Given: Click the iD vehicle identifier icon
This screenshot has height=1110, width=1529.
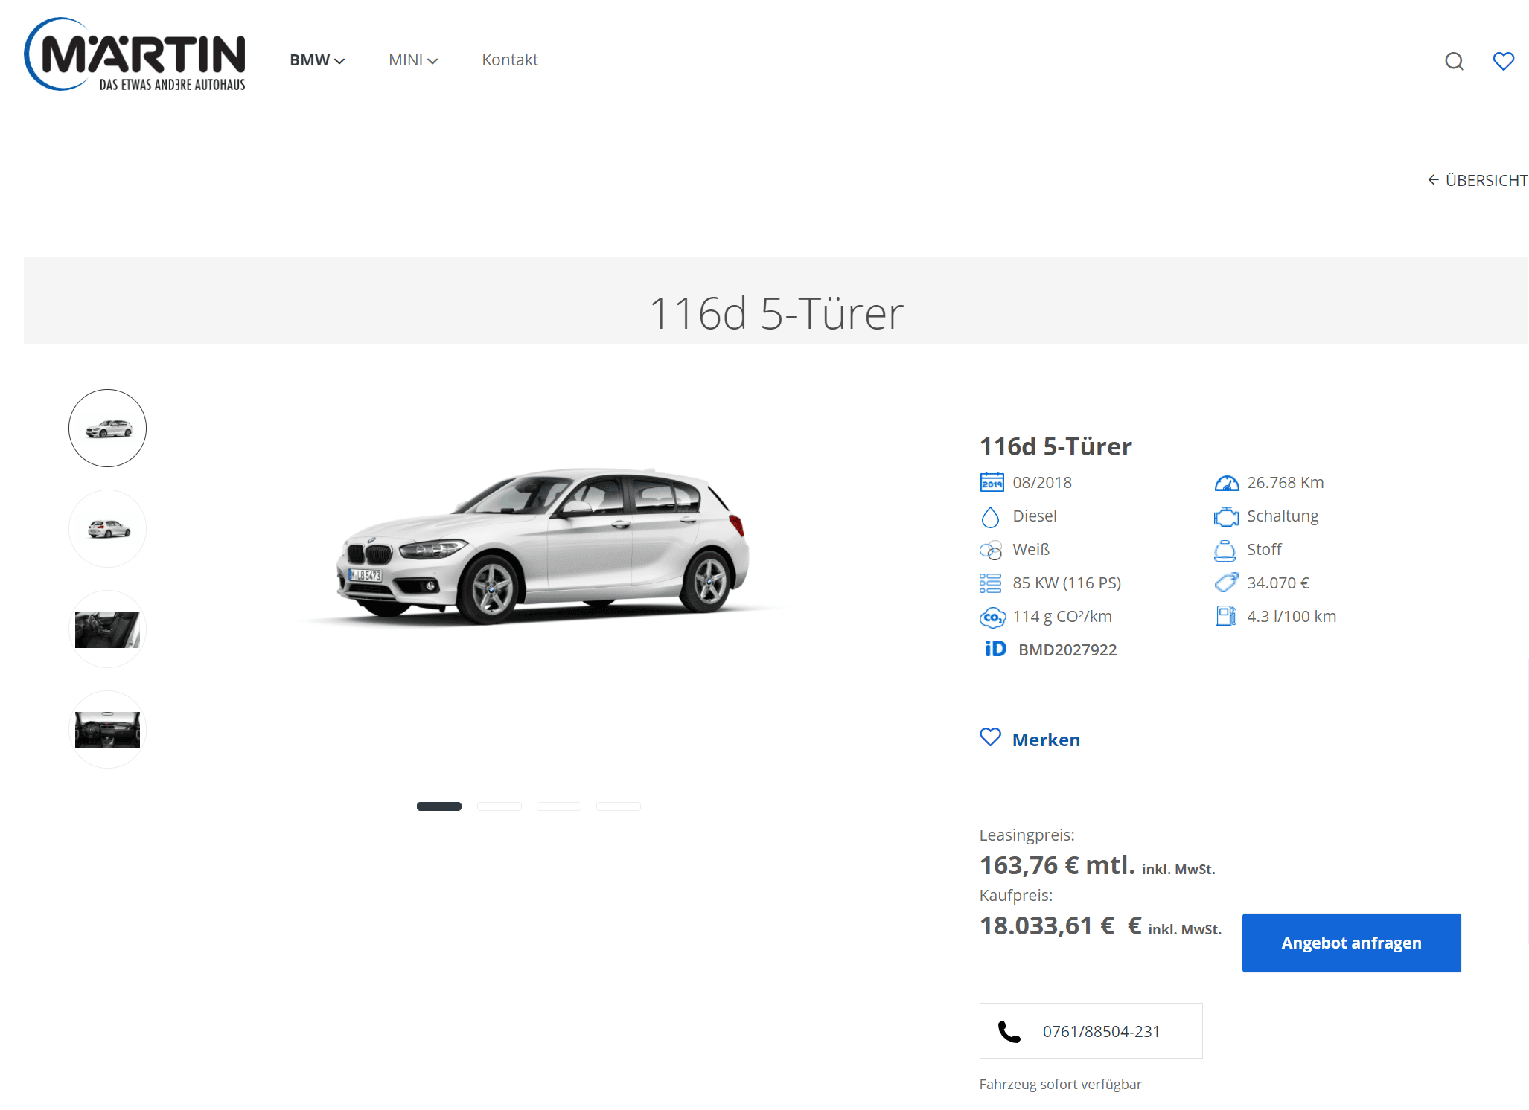Looking at the screenshot, I should [x=995, y=649].
